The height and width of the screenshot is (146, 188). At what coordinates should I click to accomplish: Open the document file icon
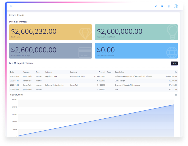click(x=162, y=6)
